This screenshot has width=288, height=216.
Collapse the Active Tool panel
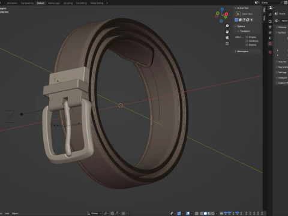236,8
